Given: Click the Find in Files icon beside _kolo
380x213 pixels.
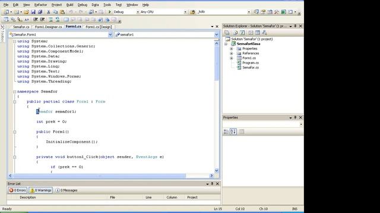Looking at the screenshot, I should click(192, 12).
